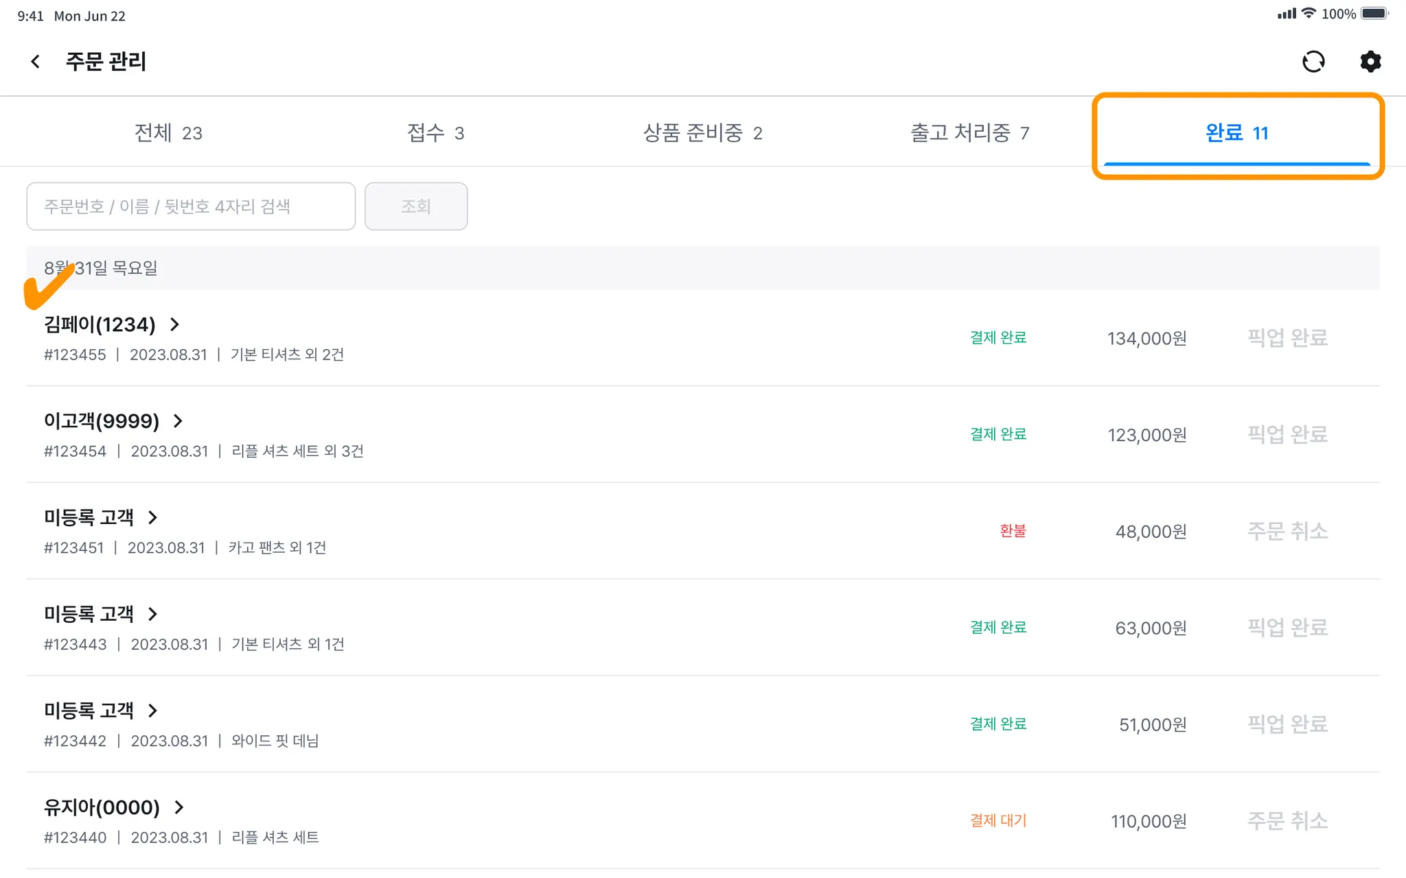1406x878 pixels.
Task: Tap the Wi-Fi status icon
Action: [x=1309, y=14]
